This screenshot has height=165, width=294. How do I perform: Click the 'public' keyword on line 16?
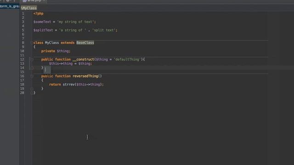pyautogui.click(x=47, y=76)
